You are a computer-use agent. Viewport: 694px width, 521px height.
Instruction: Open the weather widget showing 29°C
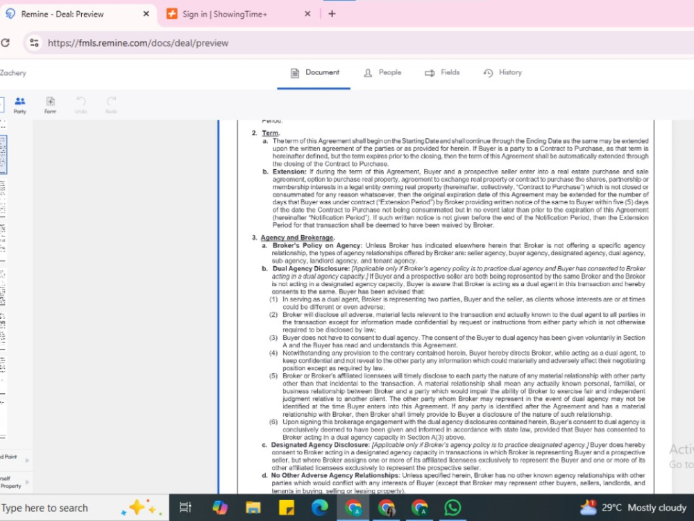tap(633, 508)
